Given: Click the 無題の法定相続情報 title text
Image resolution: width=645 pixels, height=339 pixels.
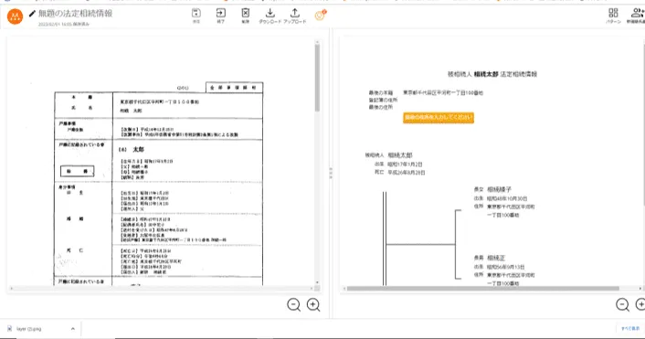Looking at the screenshot, I should 75,14.
